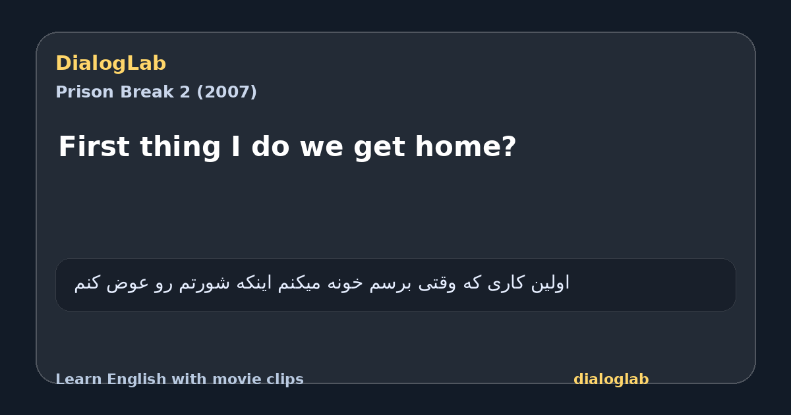Select the word 'home?' in the headline
This screenshot has height=415, width=791.
(465, 147)
